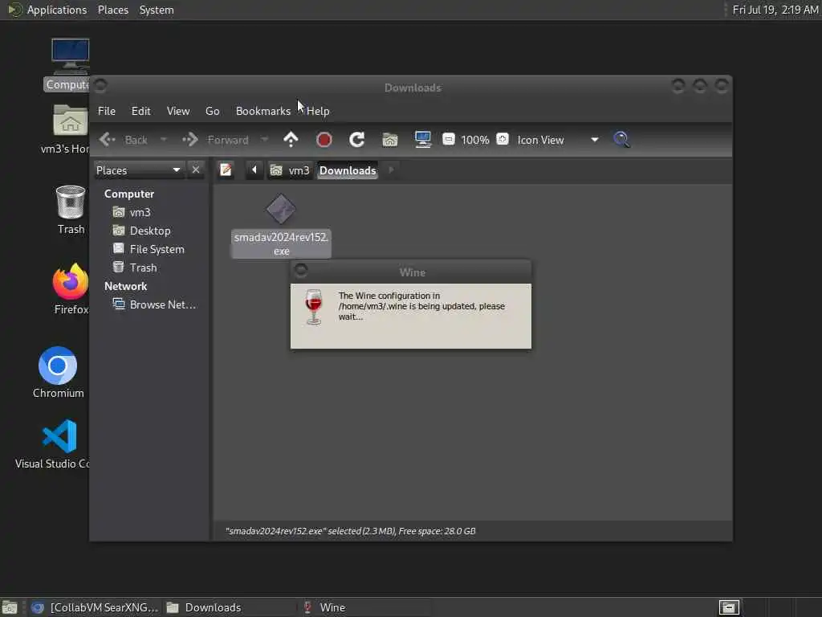Click the Wine glass icon in dialog
The height and width of the screenshot is (617, 822).
[x=314, y=308]
